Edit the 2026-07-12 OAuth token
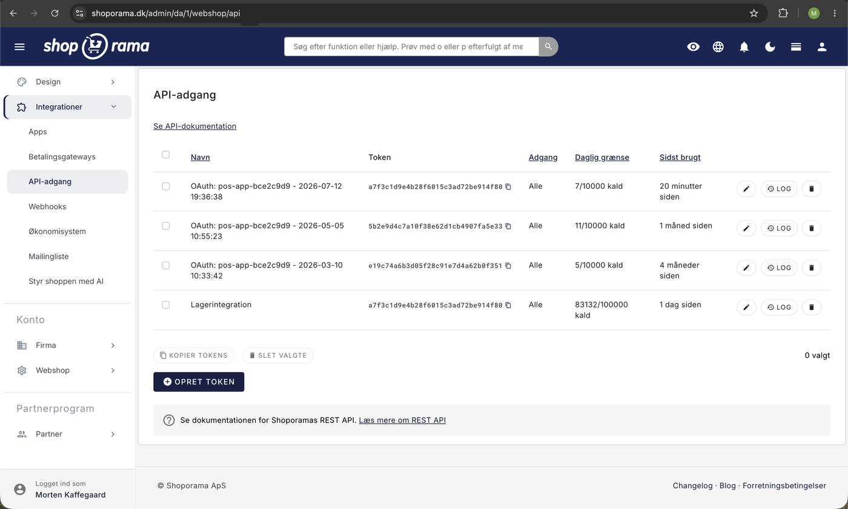 point(746,189)
